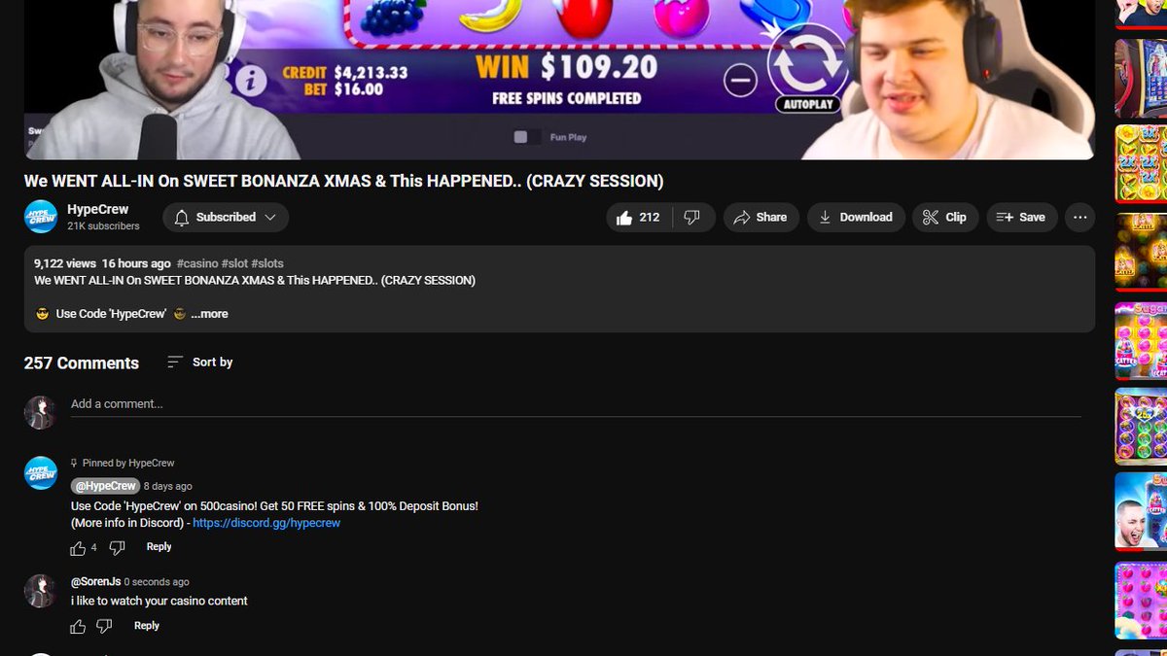
Task: Open the #slot hashtag
Action: coord(234,263)
